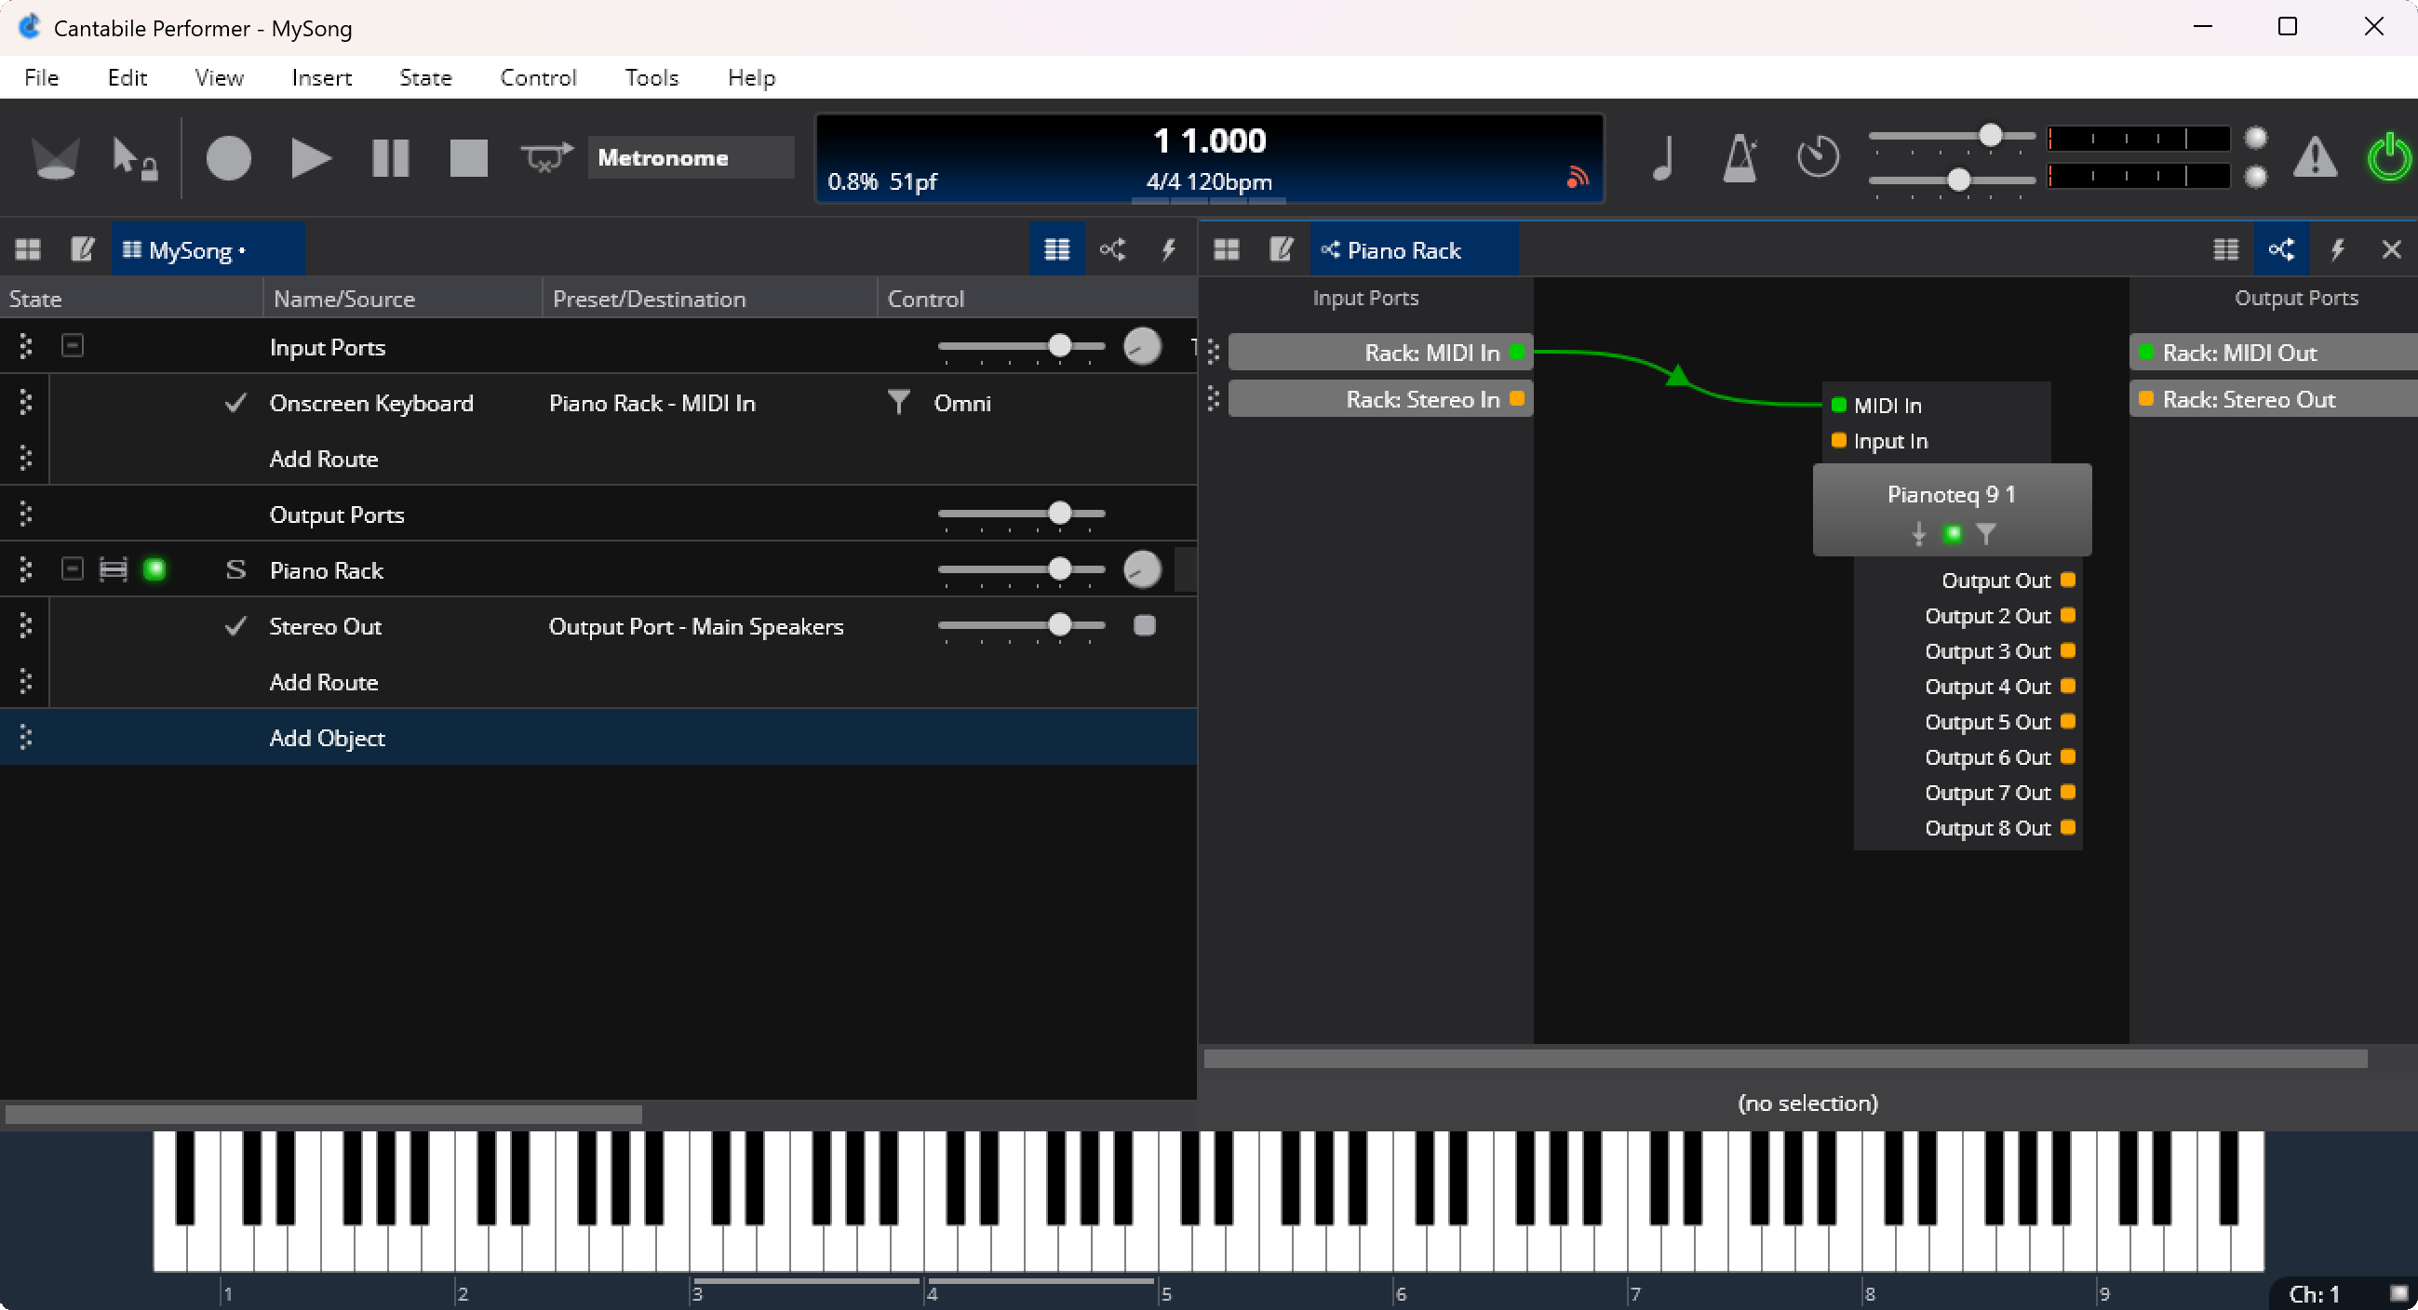
Task: Click the Live Mode spotlight icon
Action: click(54, 157)
